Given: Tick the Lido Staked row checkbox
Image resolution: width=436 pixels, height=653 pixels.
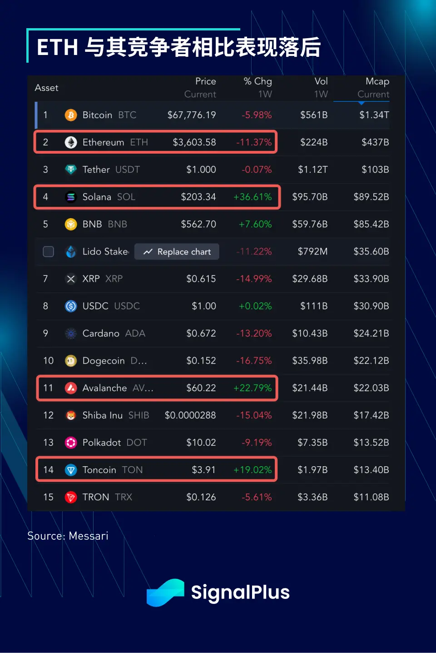Looking at the screenshot, I should [x=48, y=251].
